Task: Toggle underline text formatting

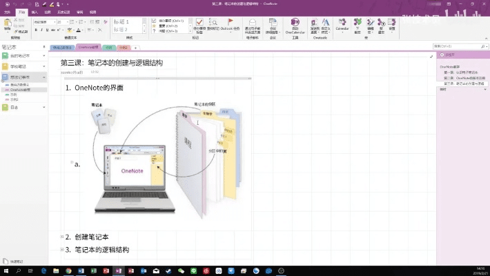Action: point(48,30)
